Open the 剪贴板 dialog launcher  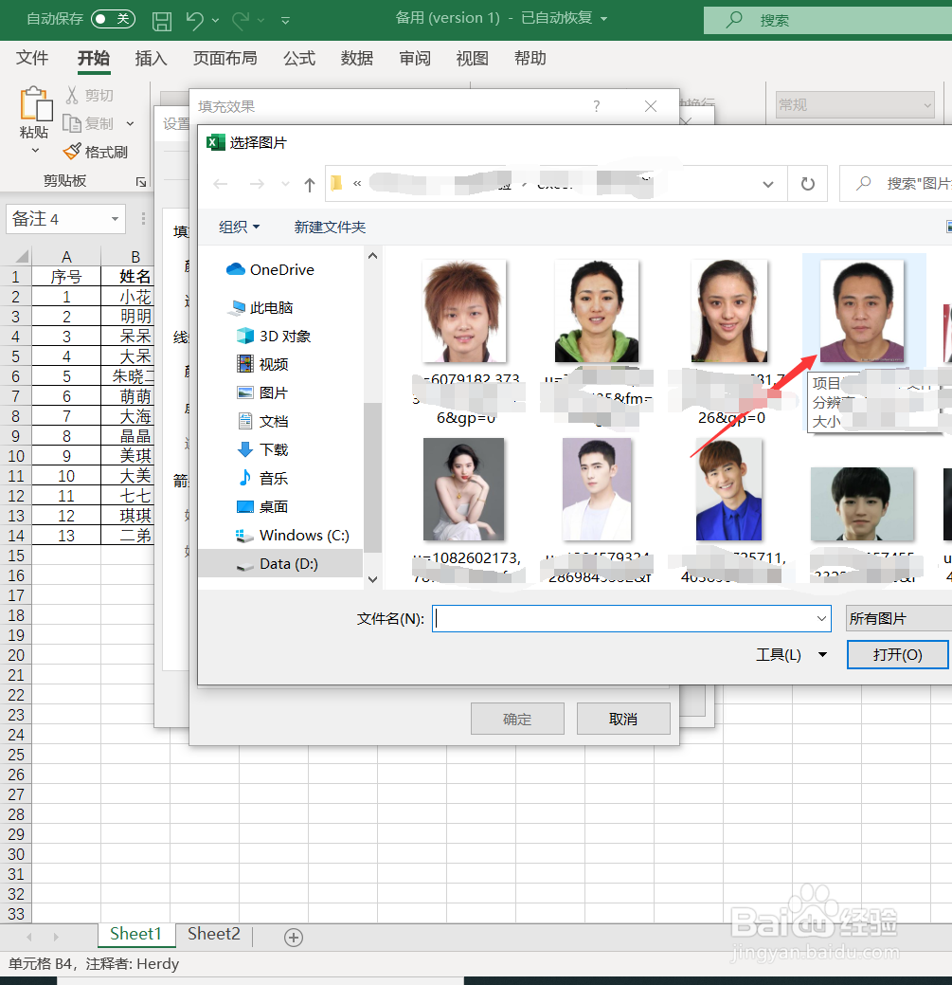click(x=141, y=181)
